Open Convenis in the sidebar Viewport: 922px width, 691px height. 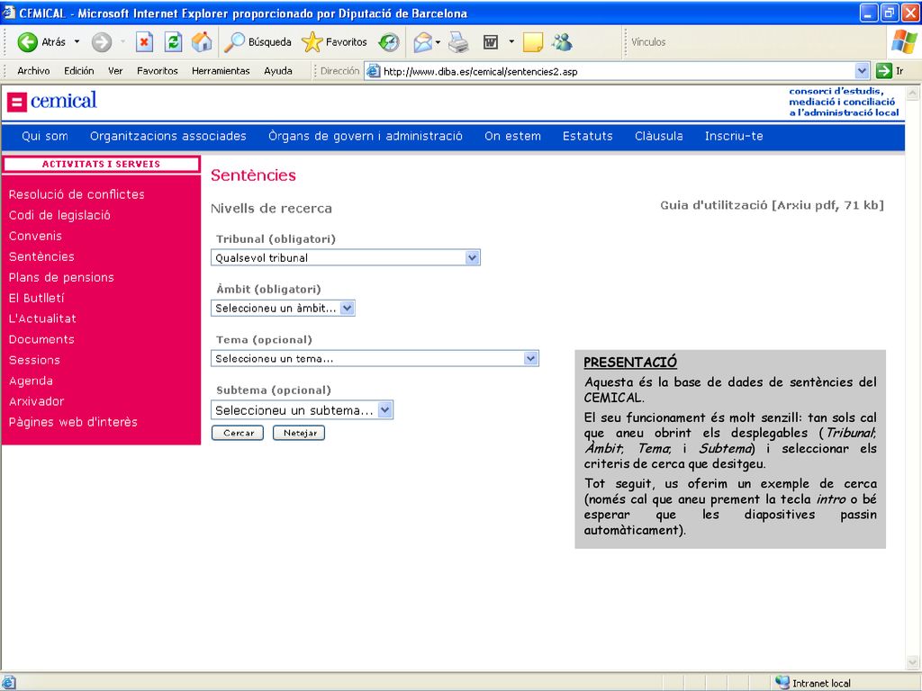(35, 236)
